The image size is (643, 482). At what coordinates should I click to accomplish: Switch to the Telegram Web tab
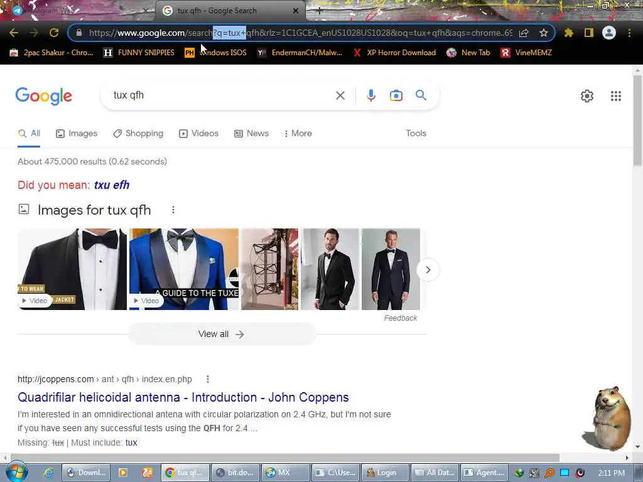(x=78, y=11)
